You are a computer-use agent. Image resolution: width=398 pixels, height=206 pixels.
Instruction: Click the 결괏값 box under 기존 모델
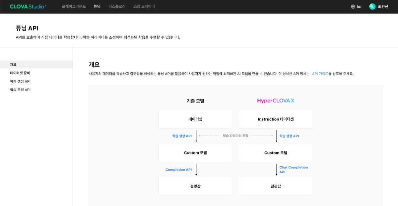click(x=195, y=186)
